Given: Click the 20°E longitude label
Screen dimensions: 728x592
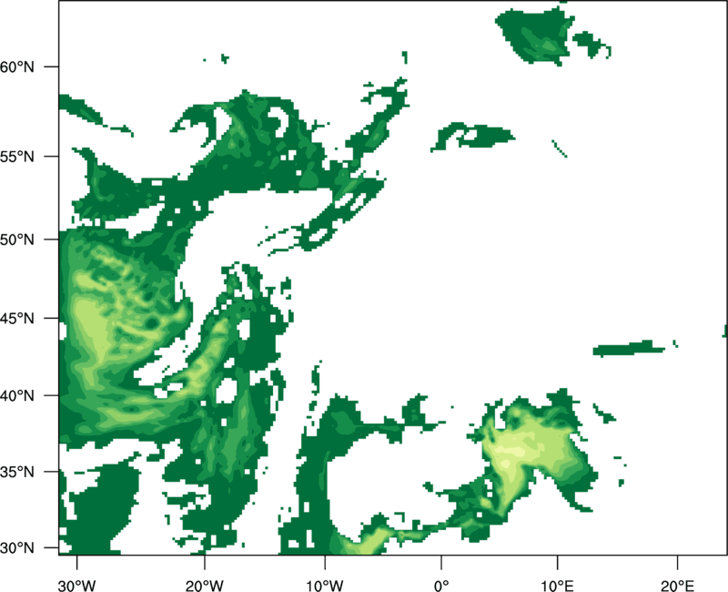Looking at the screenshot, I should pos(677,586).
